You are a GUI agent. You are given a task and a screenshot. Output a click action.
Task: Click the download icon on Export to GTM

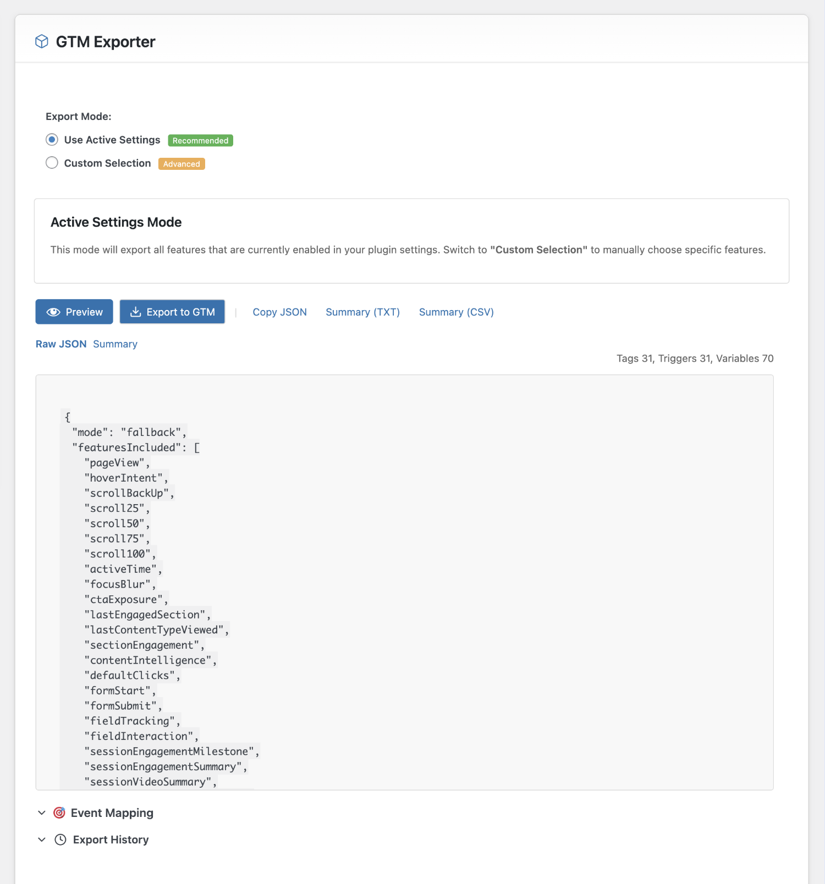click(135, 312)
